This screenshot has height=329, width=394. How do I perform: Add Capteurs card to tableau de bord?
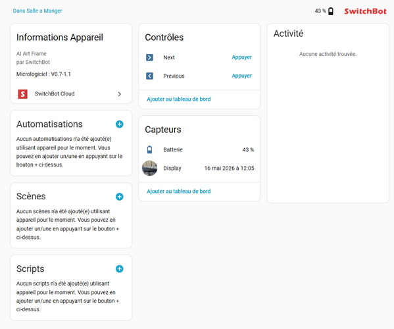[179, 191]
